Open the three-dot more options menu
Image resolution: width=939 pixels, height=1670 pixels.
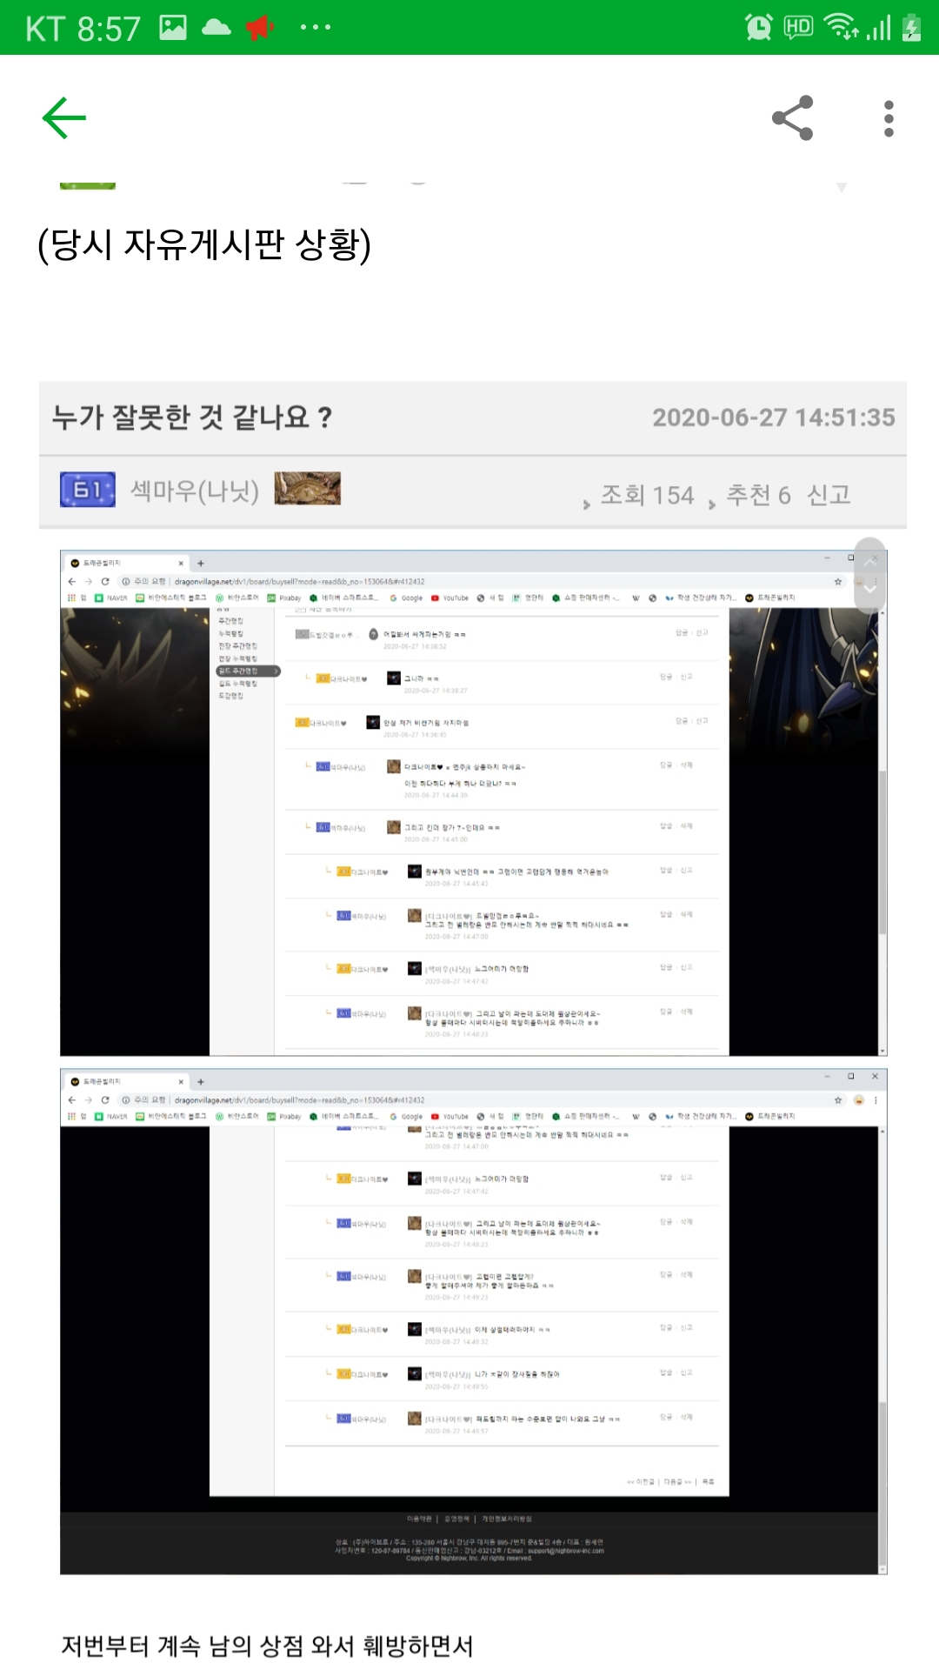coord(888,118)
